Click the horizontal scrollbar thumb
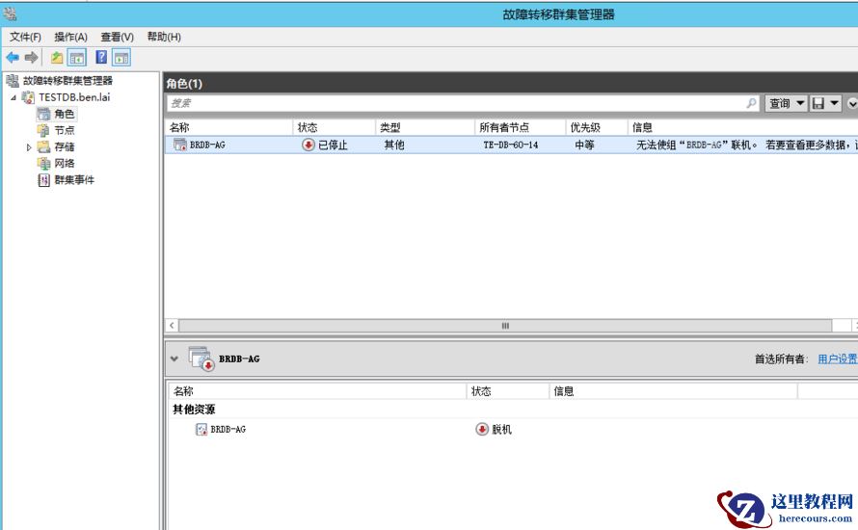Screen dimensions: 858x530 (x=505, y=326)
